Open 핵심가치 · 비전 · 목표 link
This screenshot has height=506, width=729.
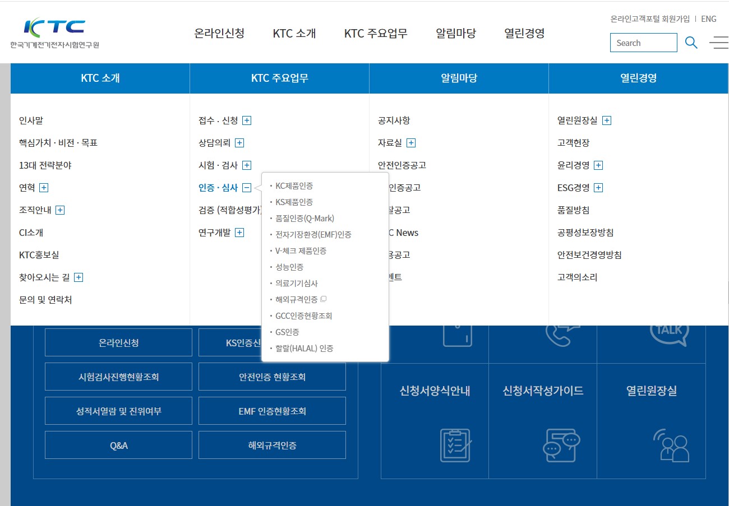[x=58, y=143]
